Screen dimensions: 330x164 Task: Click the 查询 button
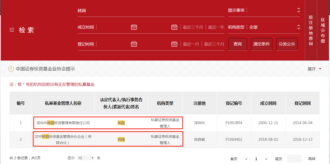[x=238, y=44]
